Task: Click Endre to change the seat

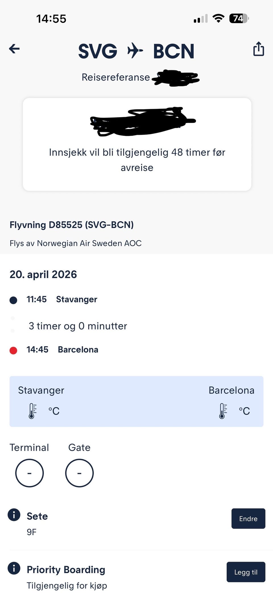Action: 248,518
